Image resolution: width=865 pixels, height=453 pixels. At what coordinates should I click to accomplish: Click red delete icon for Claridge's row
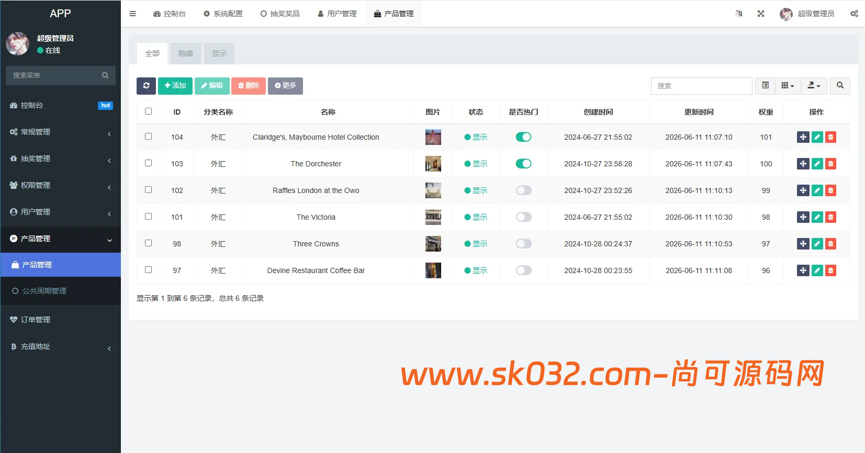(x=830, y=137)
